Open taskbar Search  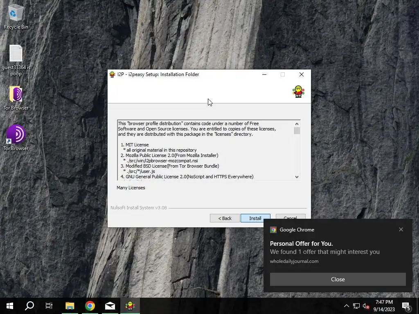[29, 306]
